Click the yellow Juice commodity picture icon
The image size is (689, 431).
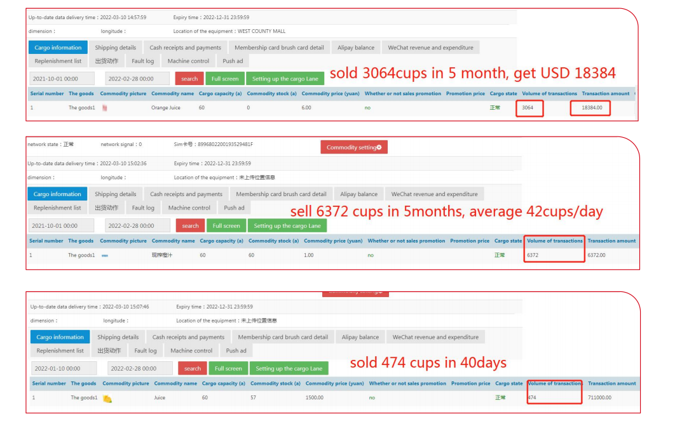click(107, 398)
